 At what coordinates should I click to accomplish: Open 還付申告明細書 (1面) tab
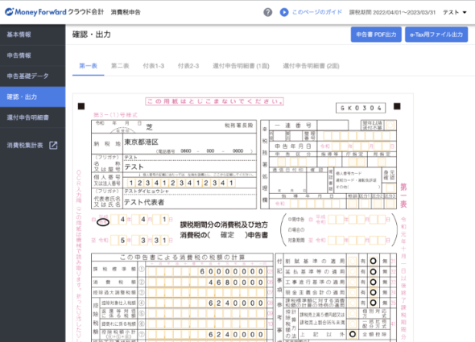[x=241, y=66]
